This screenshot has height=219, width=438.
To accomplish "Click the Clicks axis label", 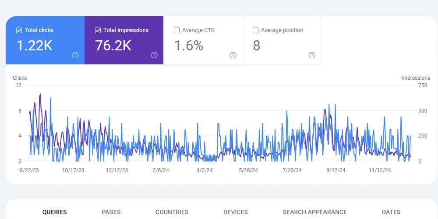I will (x=20, y=78).
